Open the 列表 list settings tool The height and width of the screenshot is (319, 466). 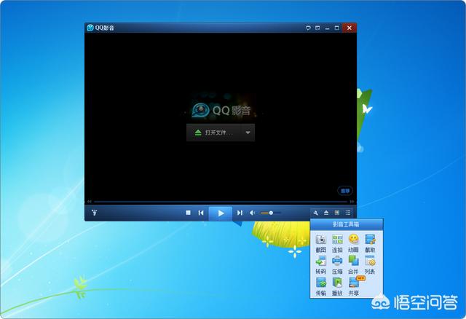point(370,265)
